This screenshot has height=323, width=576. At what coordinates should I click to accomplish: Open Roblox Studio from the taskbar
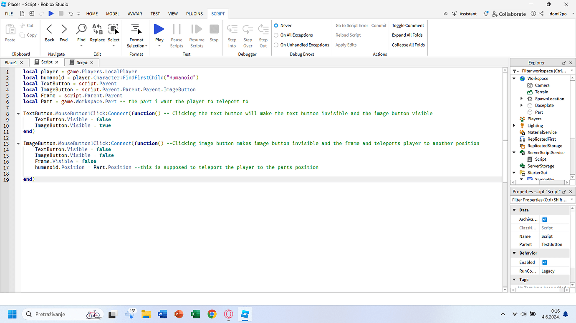pyautogui.click(x=245, y=314)
